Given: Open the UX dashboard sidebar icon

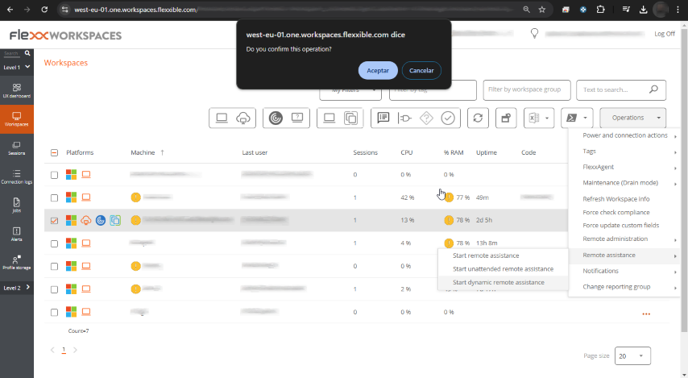Looking at the screenshot, I should tap(17, 90).
